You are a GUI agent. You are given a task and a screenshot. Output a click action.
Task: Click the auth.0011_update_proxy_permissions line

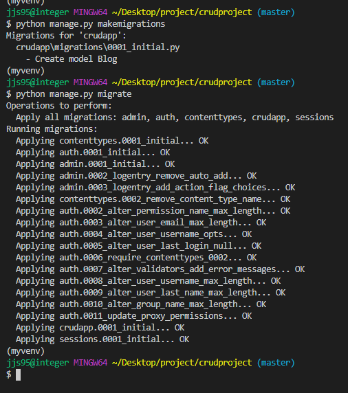point(134,316)
